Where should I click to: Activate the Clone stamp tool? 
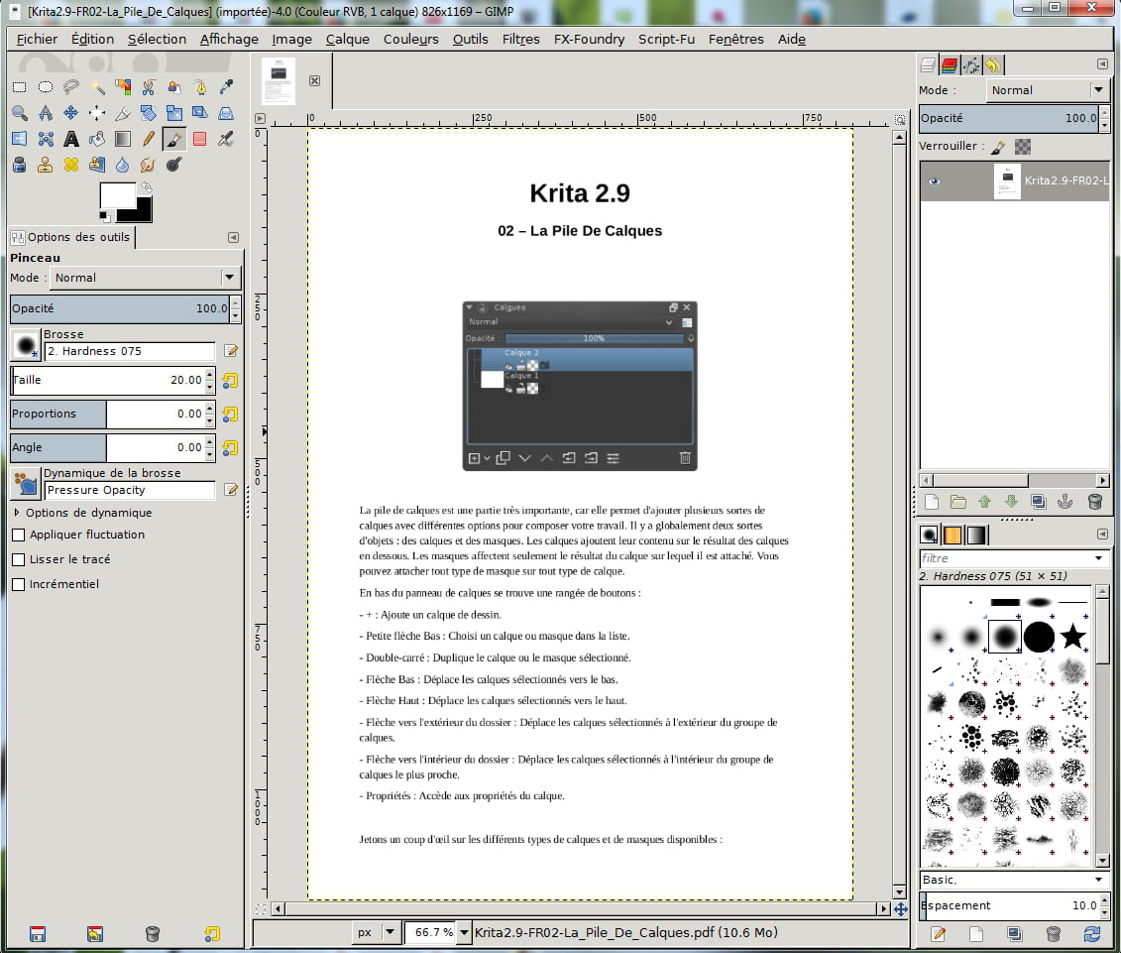pos(45,165)
